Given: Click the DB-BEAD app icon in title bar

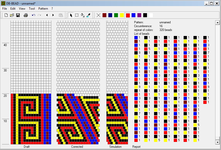Looking at the screenshot, I should 3,3.
